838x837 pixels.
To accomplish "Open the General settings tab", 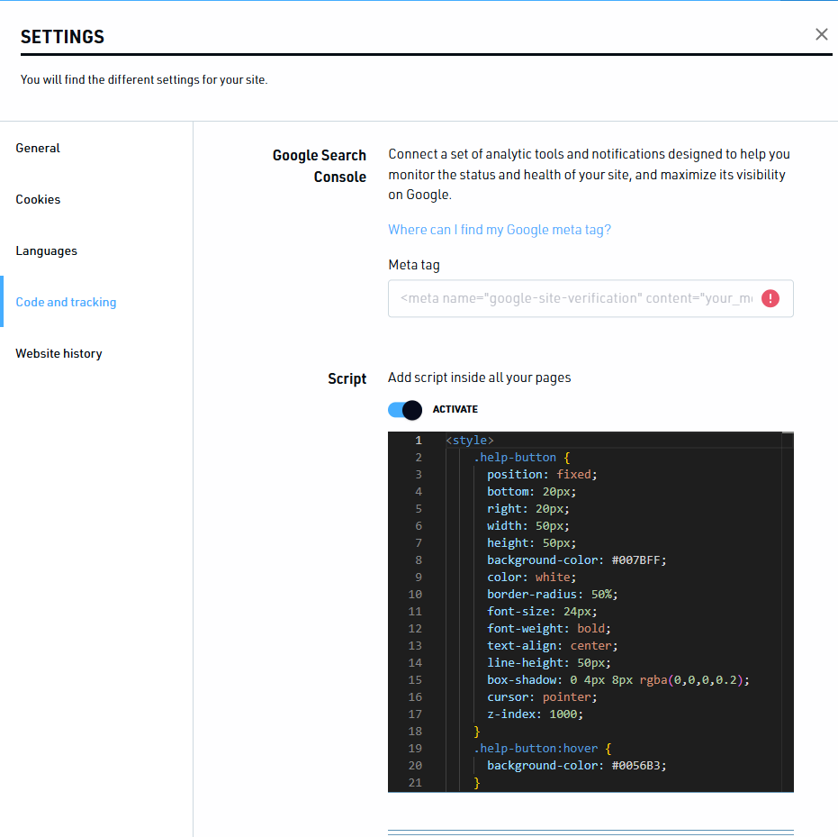I will pyautogui.click(x=38, y=148).
